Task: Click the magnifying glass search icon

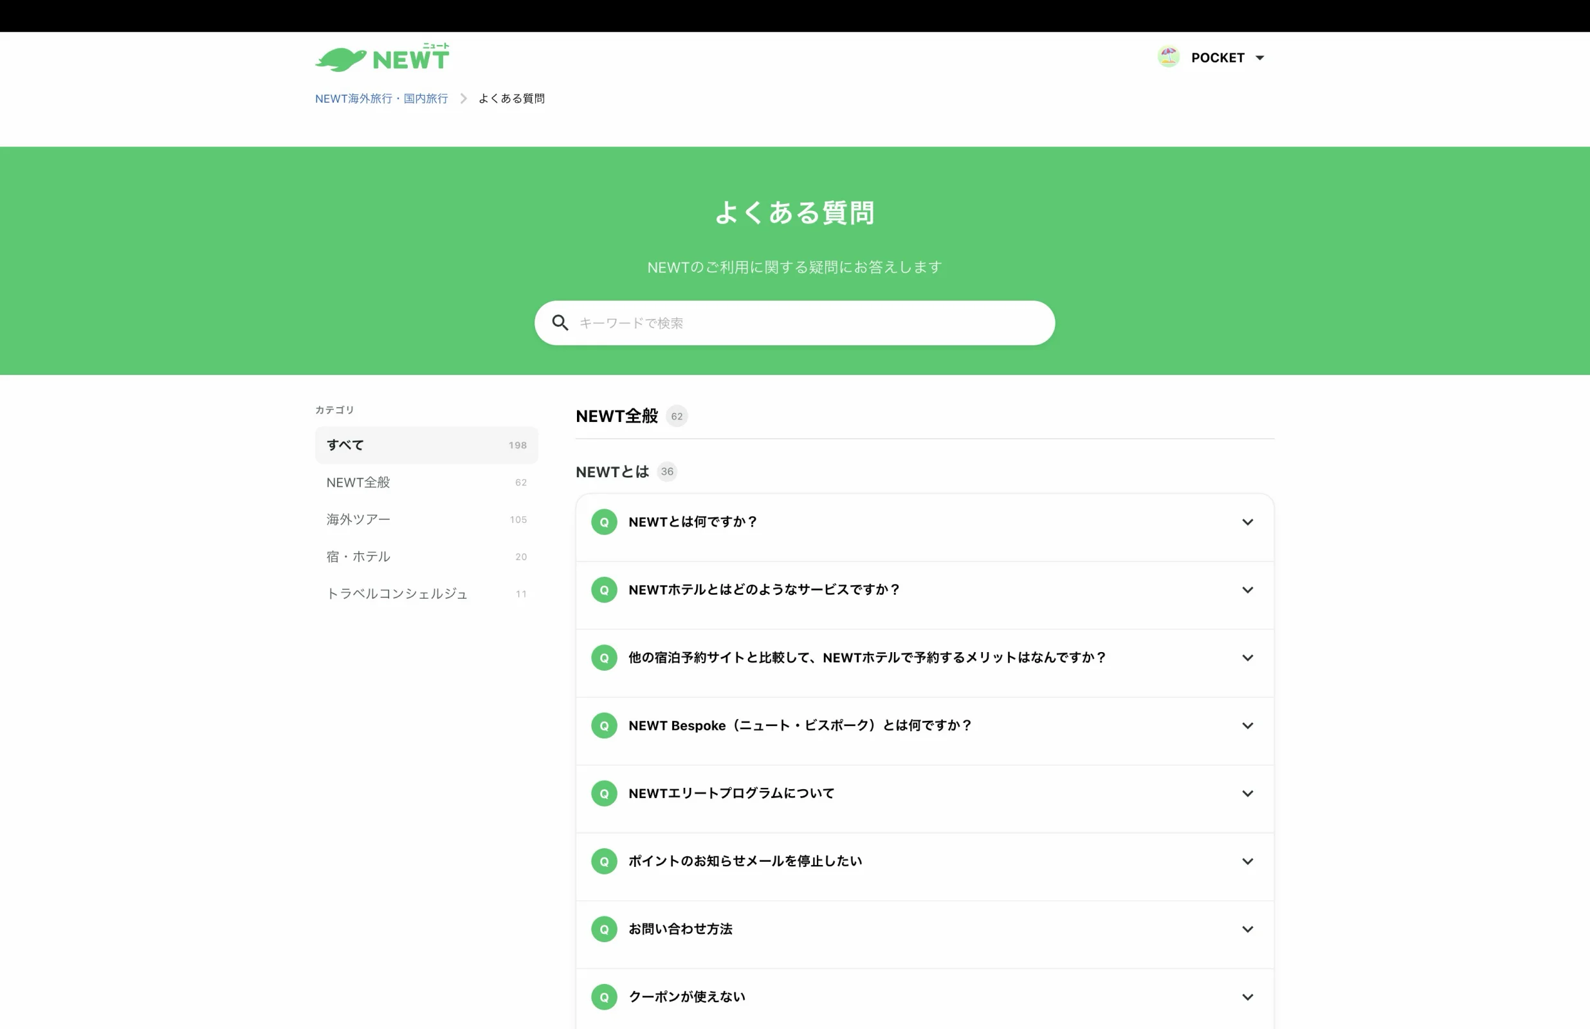Action: click(x=560, y=323)
